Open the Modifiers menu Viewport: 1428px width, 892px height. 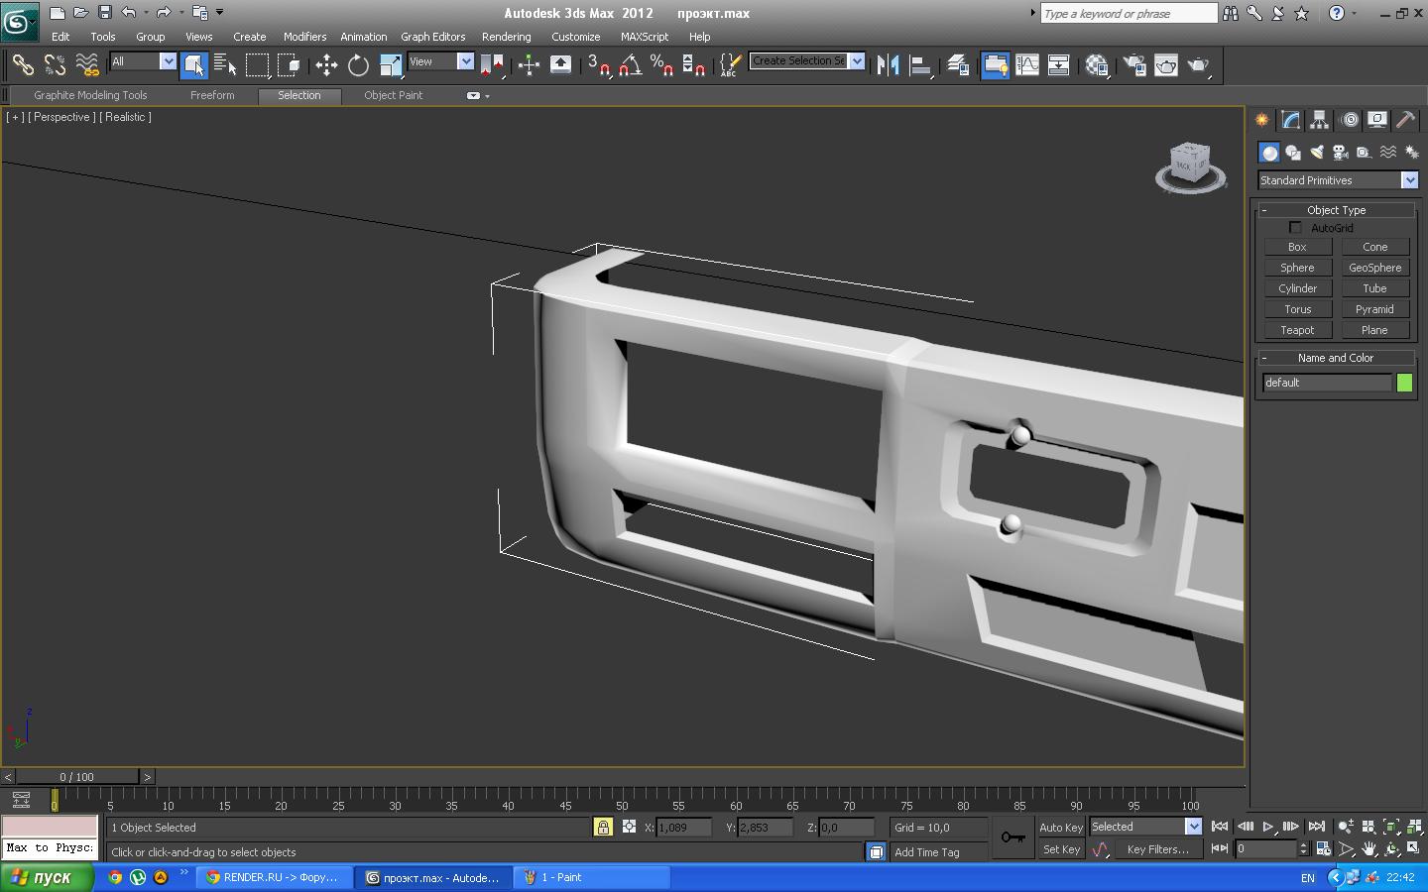304,37
